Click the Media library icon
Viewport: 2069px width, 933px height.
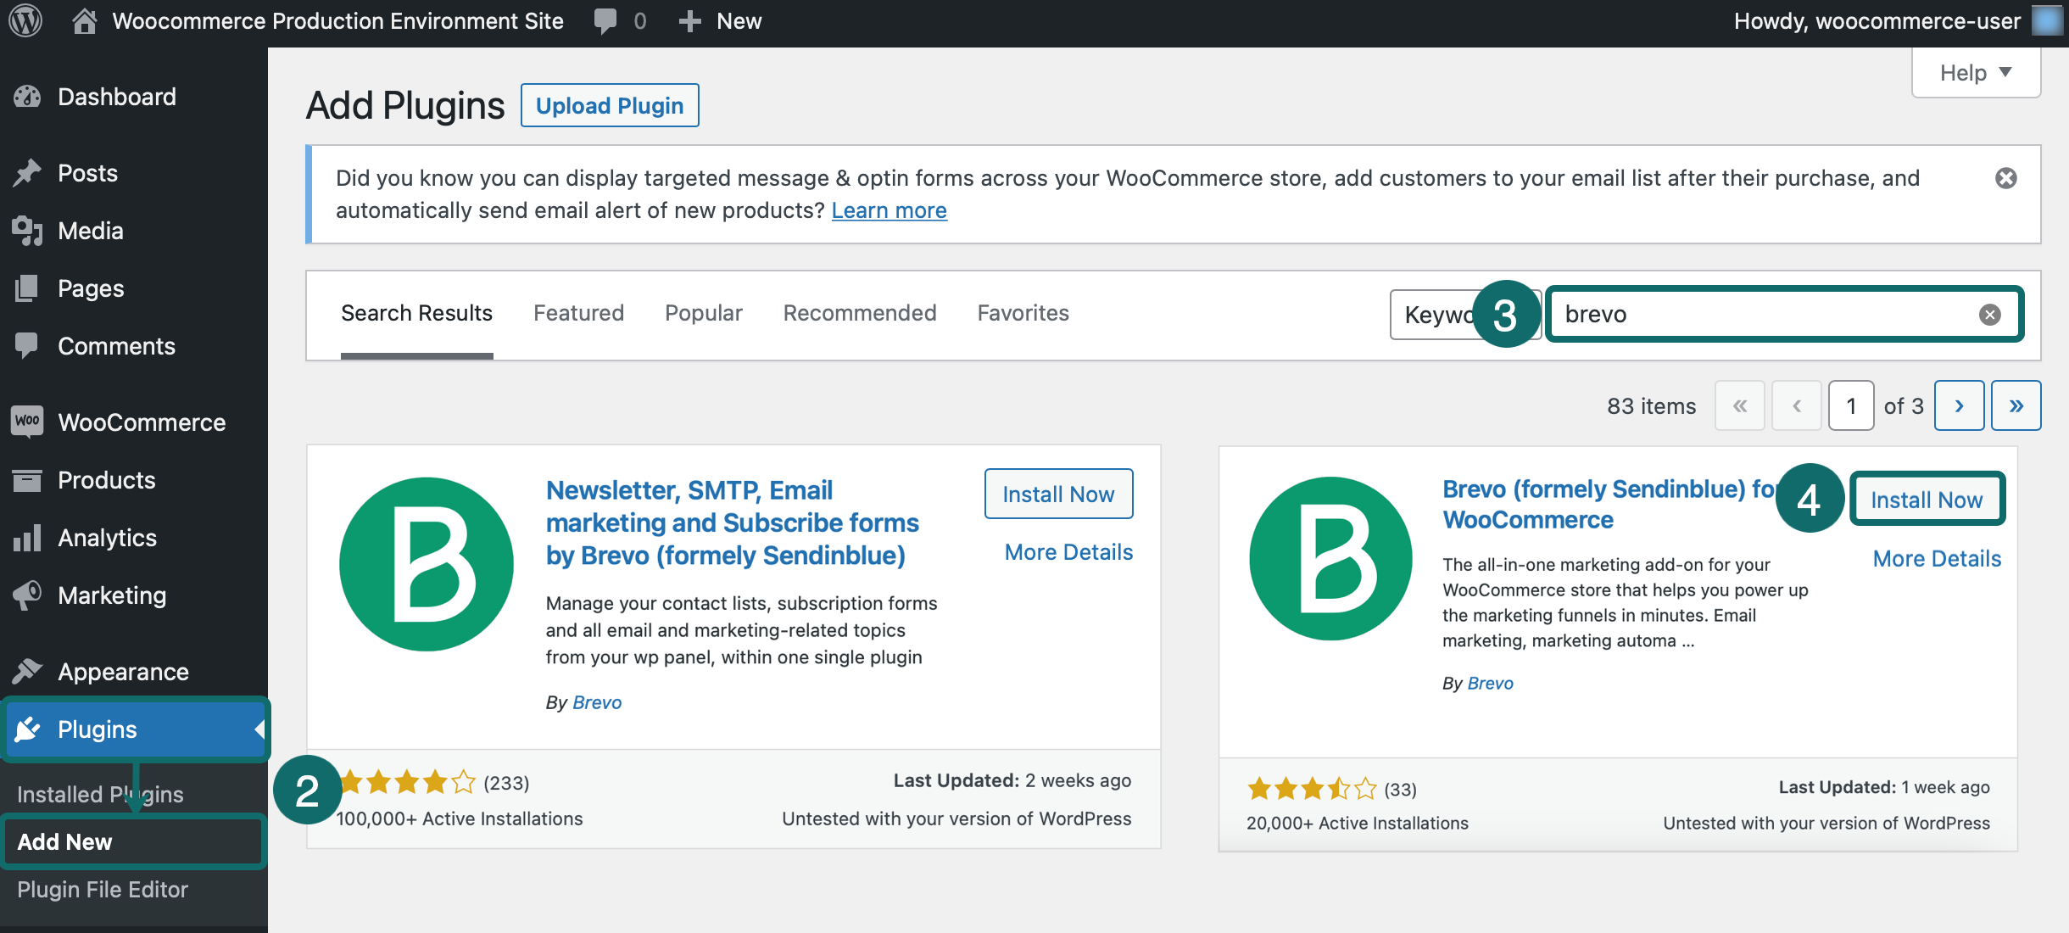[26, 230]
